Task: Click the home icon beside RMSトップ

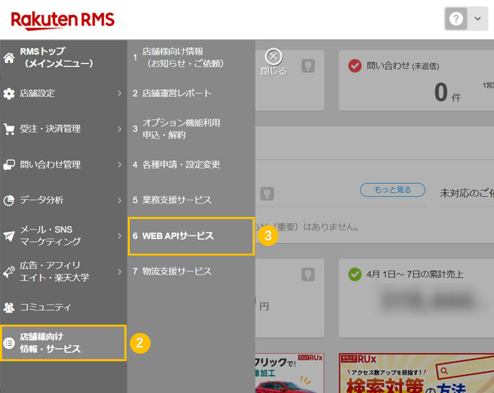Action: click(x=9, y=58)
